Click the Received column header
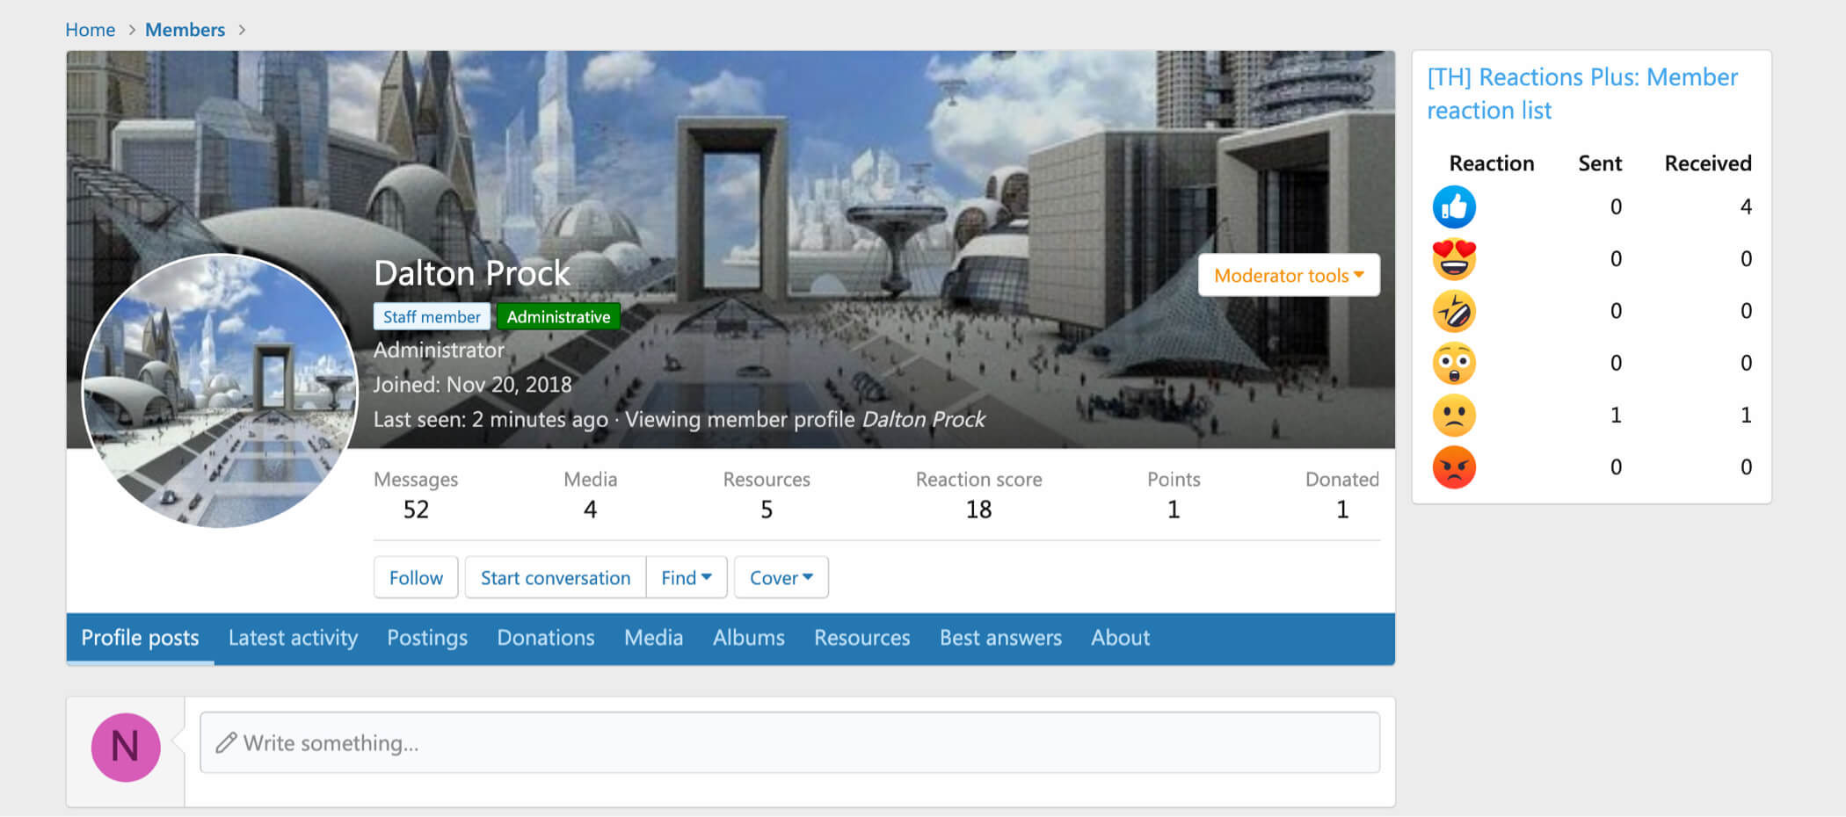This screenshot has width=1846, height=817. (1708, 163)
